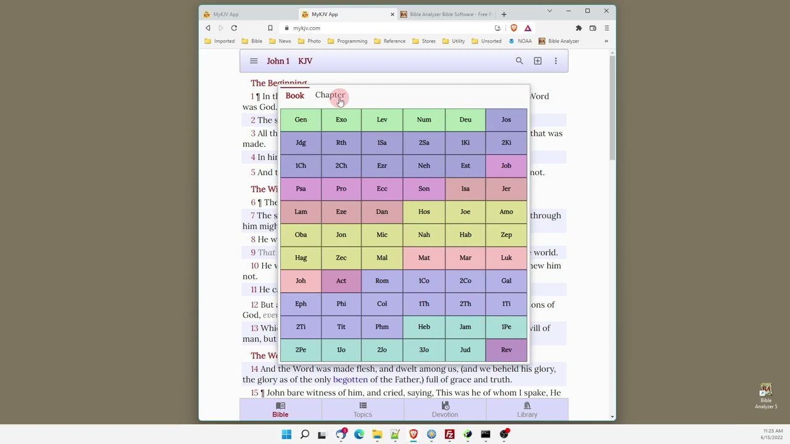The height and width of the screenshot is (444, 790).
Task: Open the hamburger menu beside John 1
Action: click(x=254, y=61)
